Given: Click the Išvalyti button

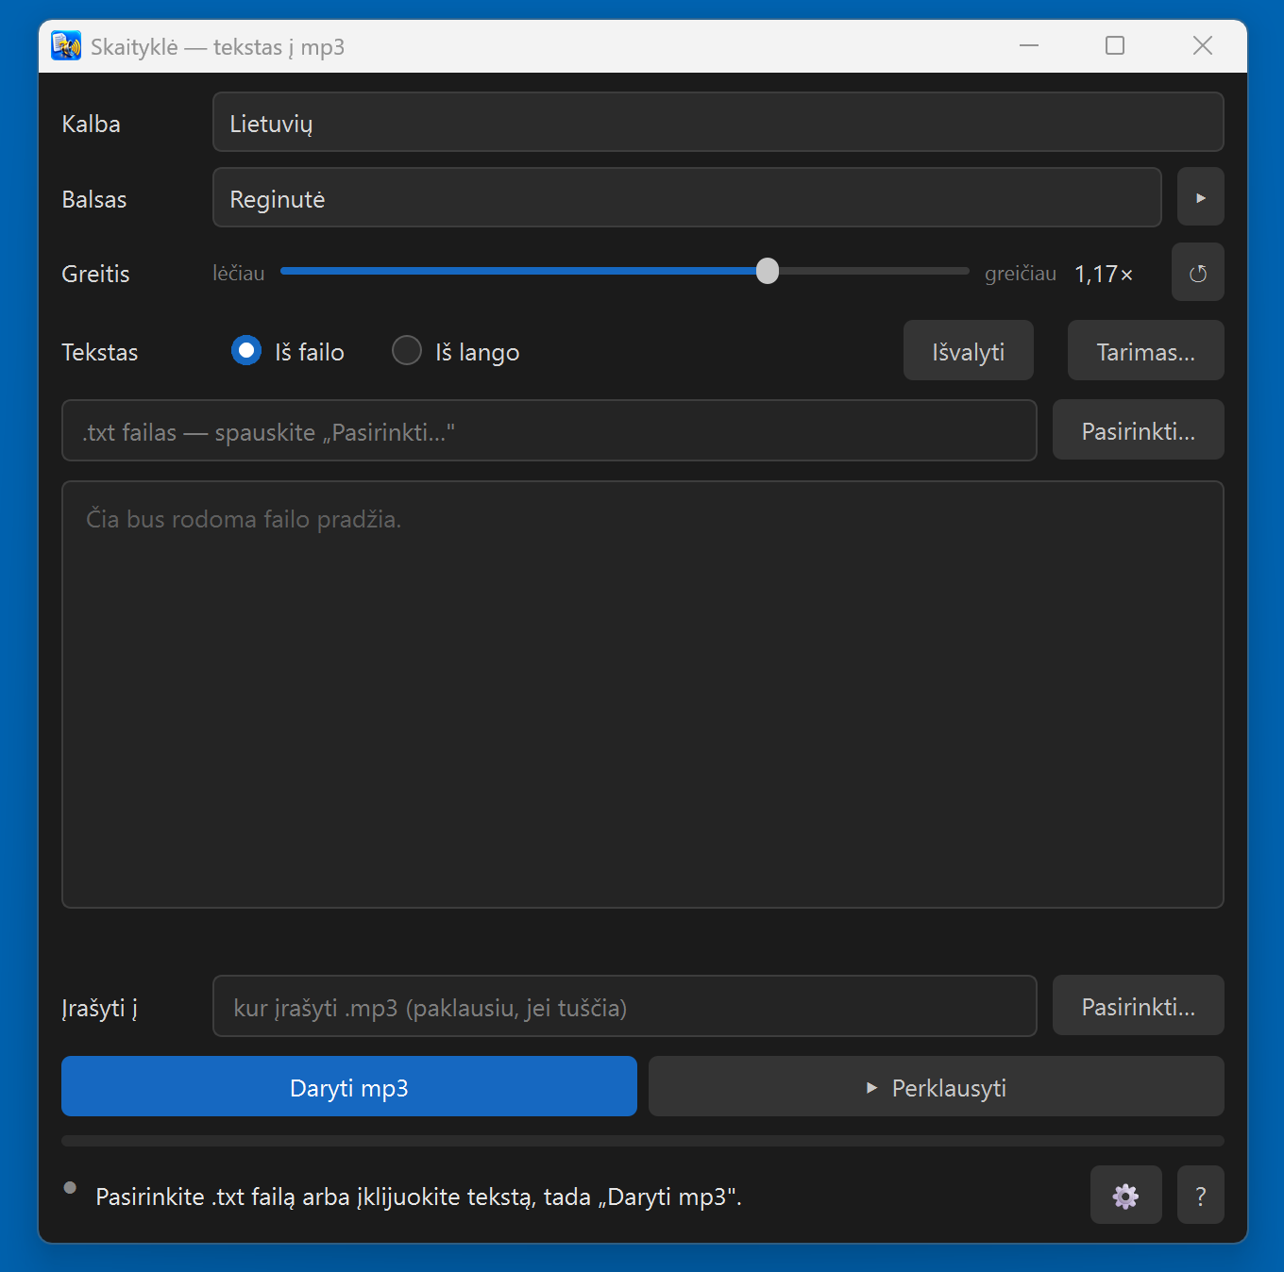Looking at the screenshot, I should tap(968, 351).
